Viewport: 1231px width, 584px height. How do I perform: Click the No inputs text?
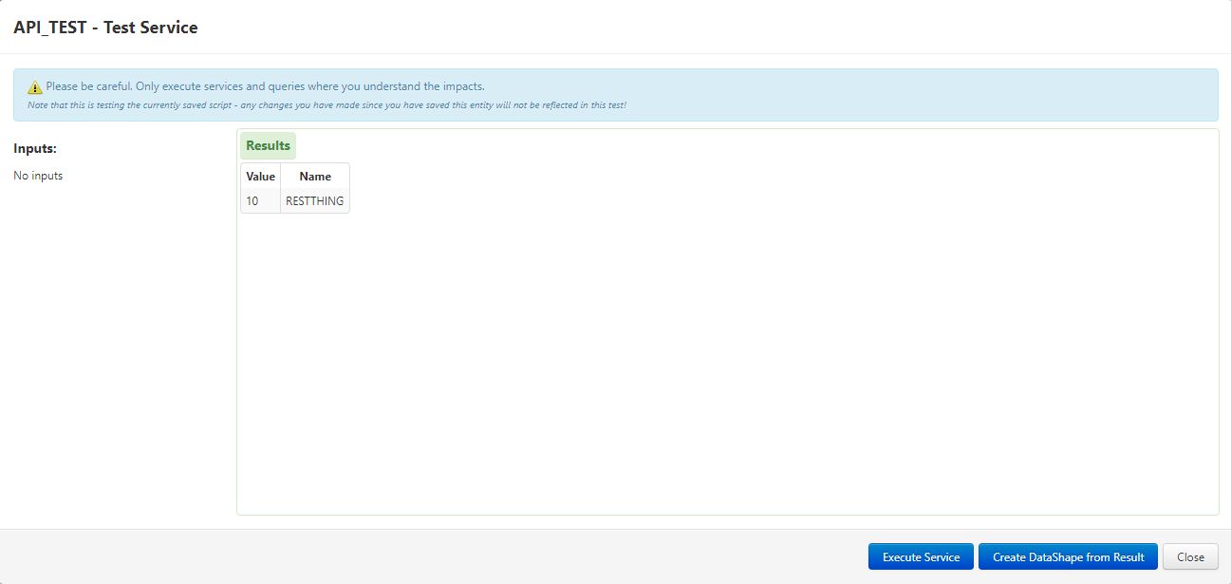[x=38, y=176]
